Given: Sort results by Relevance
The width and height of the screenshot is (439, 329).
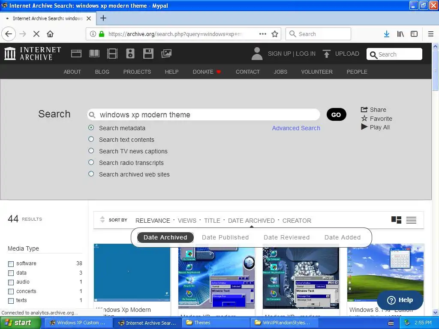Looking at the screenshot, I should [153, 221].
